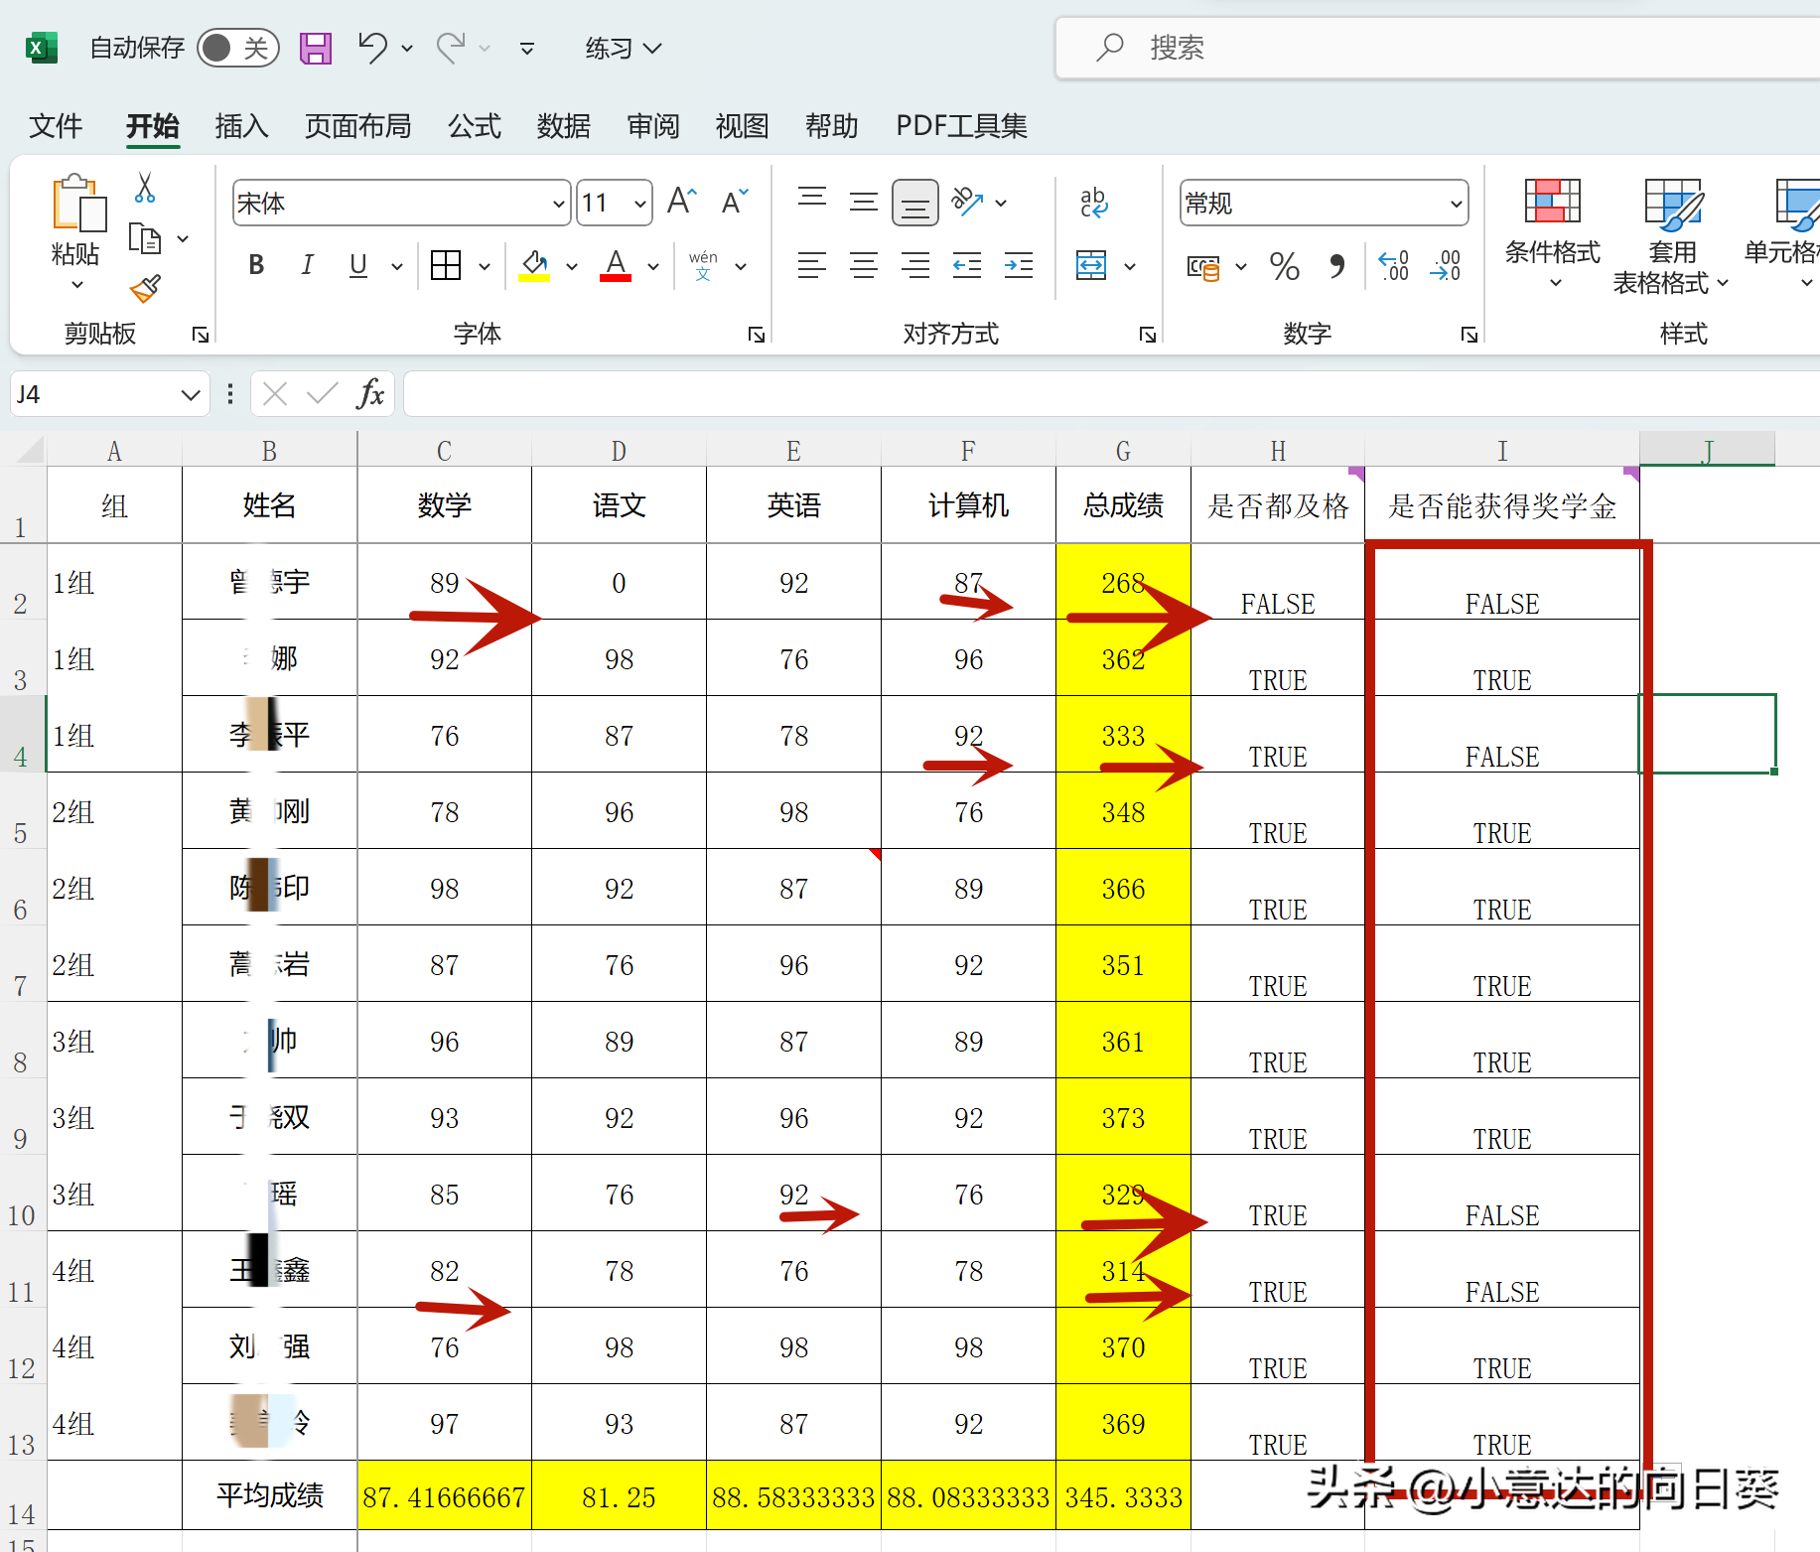
Task: Click the Orientation text angle icon
Action: [967, 202]
